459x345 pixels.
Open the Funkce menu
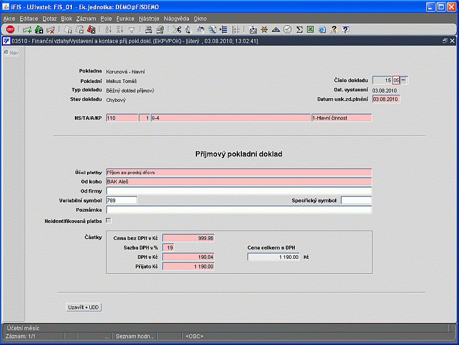point(125,18)
